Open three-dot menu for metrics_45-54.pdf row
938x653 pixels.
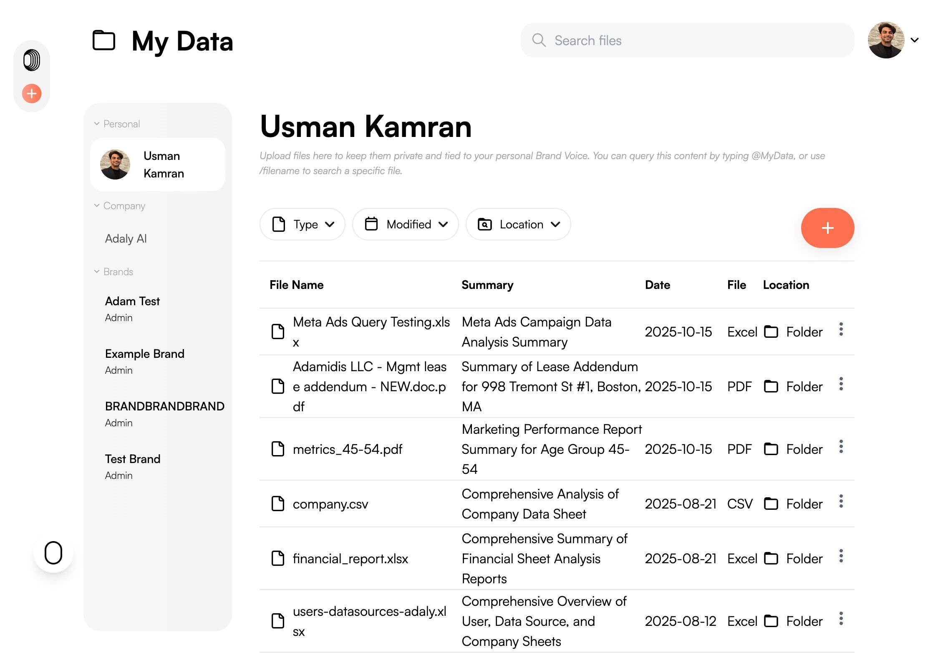coord(841,447)
